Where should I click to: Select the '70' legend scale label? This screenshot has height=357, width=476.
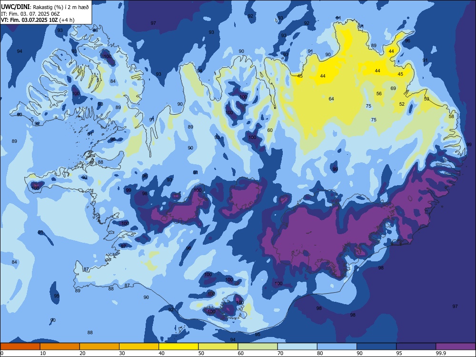coord(280,353)
